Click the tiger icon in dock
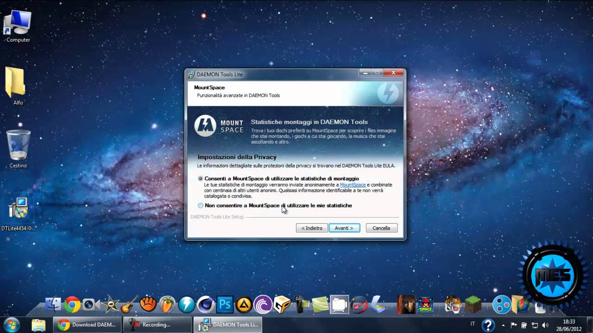 (453, 304)
